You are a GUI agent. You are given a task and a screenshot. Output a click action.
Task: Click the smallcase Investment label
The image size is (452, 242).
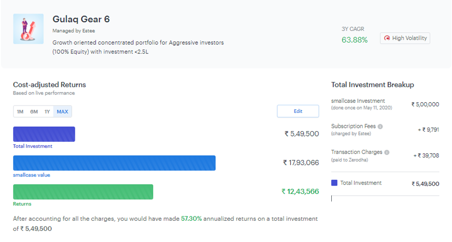[x=358, y=101]
